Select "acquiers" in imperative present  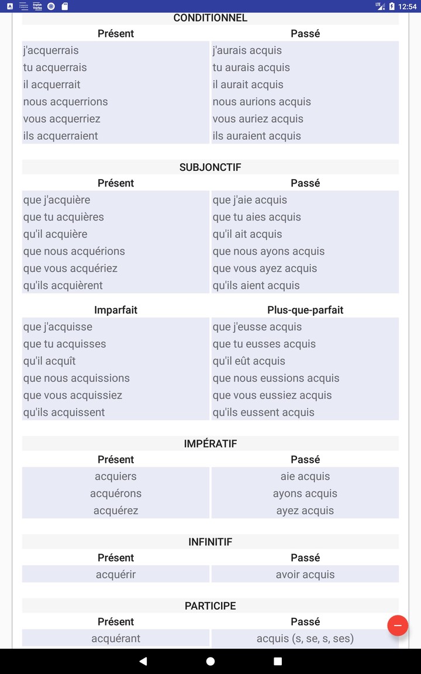115,476
